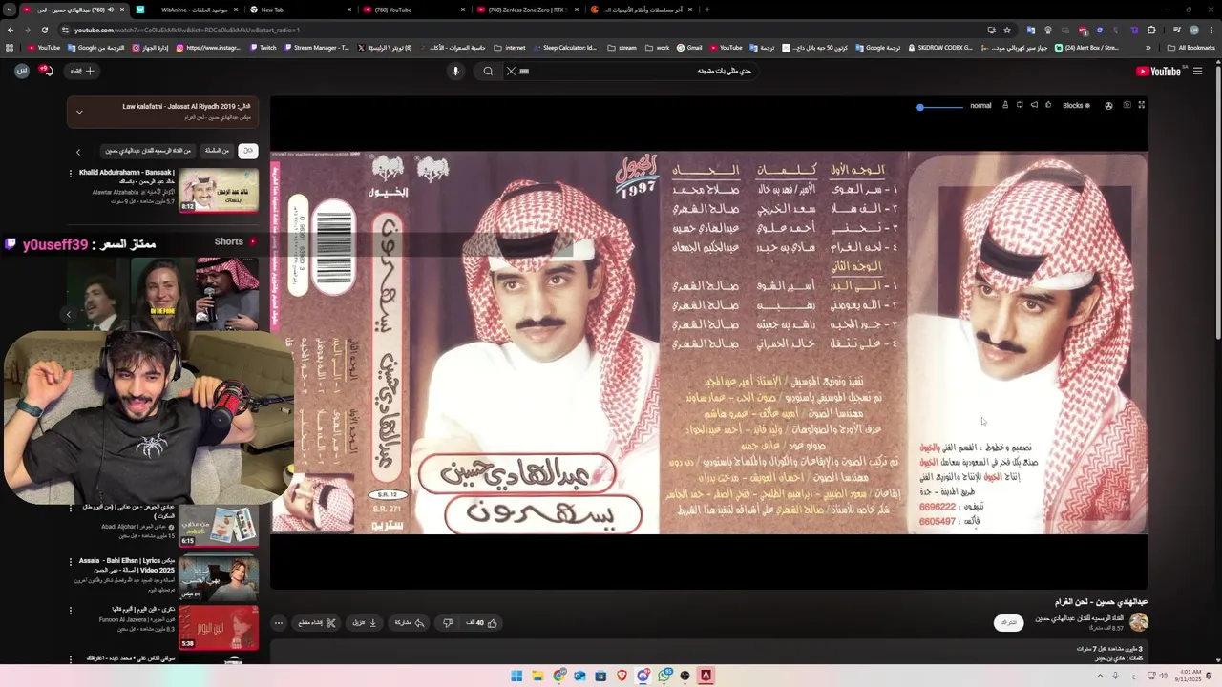Like the video with thumbs up
The width and height of the screenshot is (1222, 687).
pyautogui.click(x=483, y=623)
